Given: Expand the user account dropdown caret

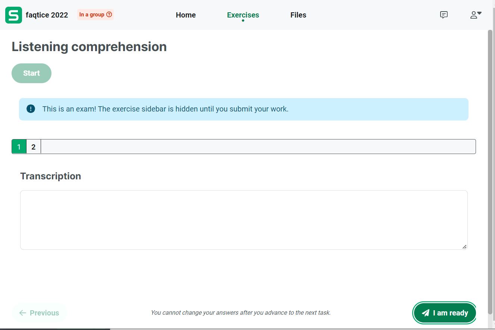Looking at the screenshot, I should click(x=480, y=13).
